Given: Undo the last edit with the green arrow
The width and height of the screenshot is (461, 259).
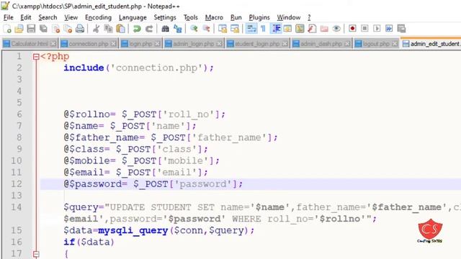Looking at the screenshot, I should (137, 29).
